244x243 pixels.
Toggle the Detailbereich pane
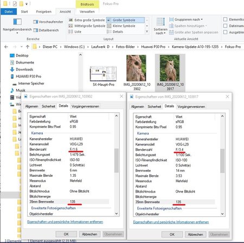point(46,30)
